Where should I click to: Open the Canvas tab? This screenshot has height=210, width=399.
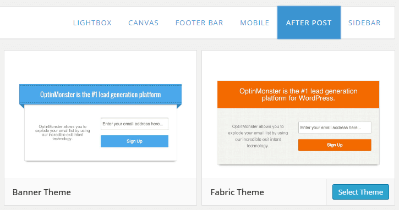coord(143,23)
